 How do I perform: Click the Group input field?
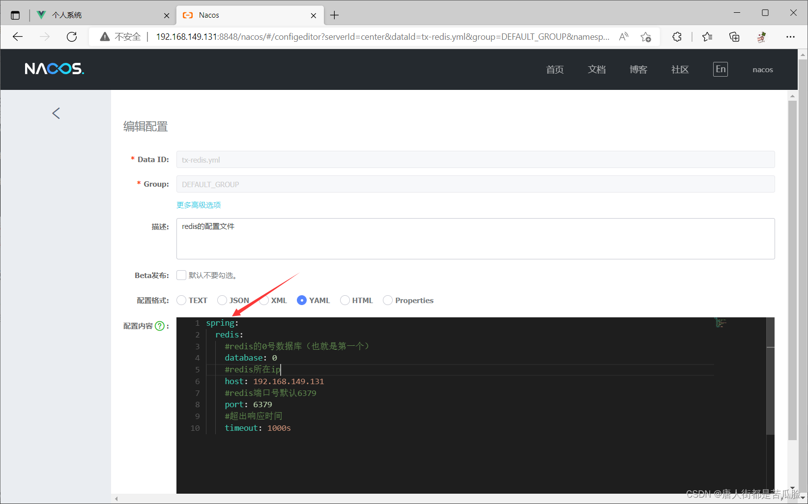coord(475,184)
